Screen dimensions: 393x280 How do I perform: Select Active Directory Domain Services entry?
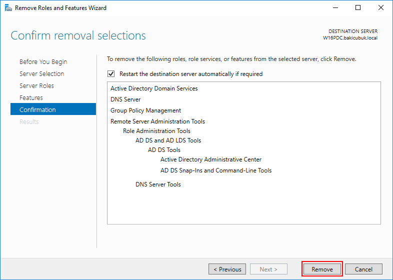[x=154, y=88]
